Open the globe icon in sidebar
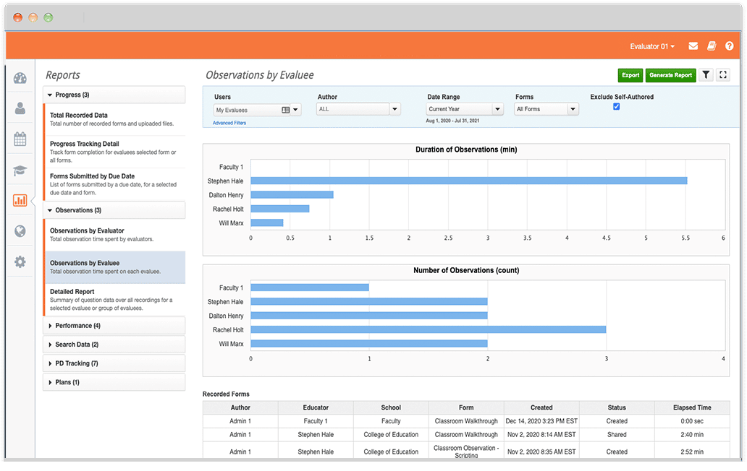Image resolution: width=747 pixels, height=471 pixels. point(20,231)
